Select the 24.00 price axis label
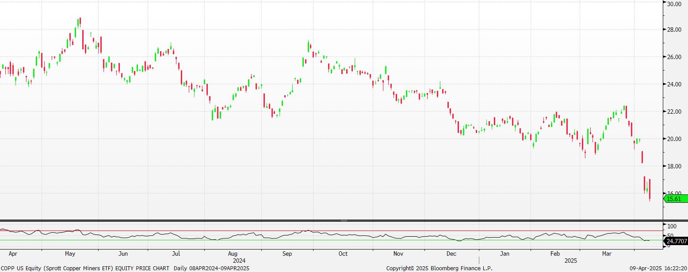The image size is (688, 272). click(673, 85)
